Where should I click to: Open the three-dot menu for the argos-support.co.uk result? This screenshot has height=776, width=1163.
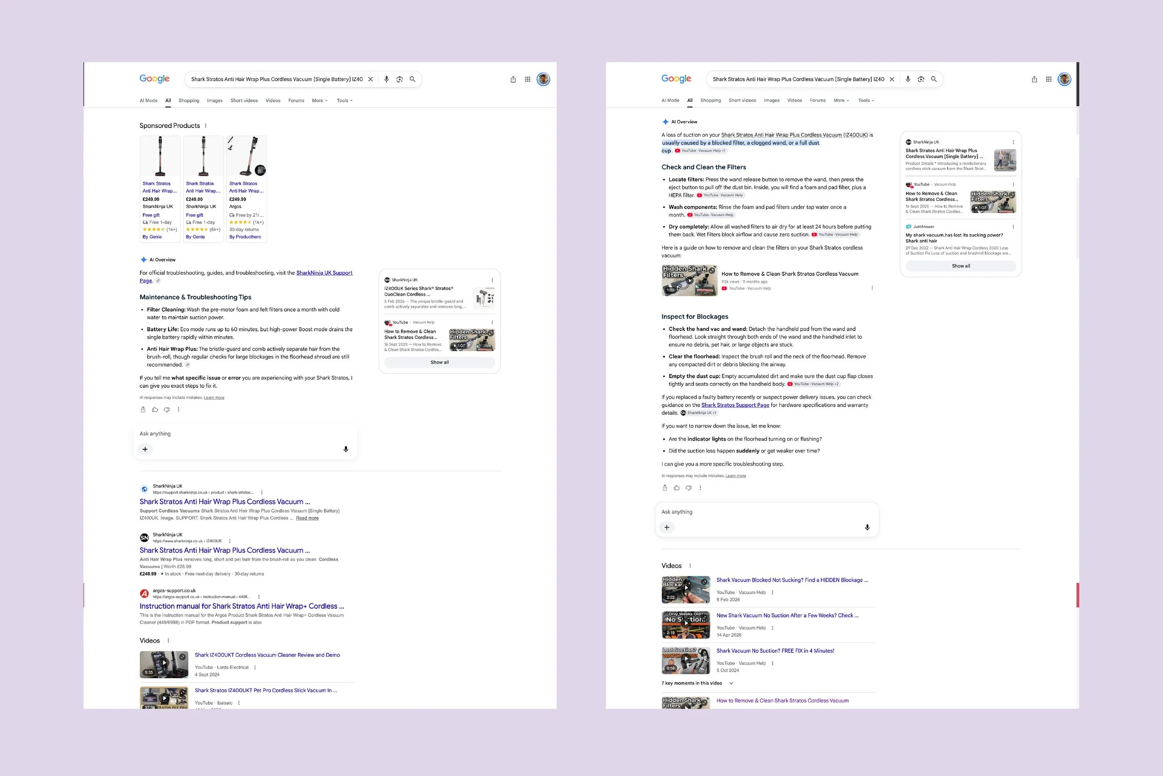pos(259,597)
